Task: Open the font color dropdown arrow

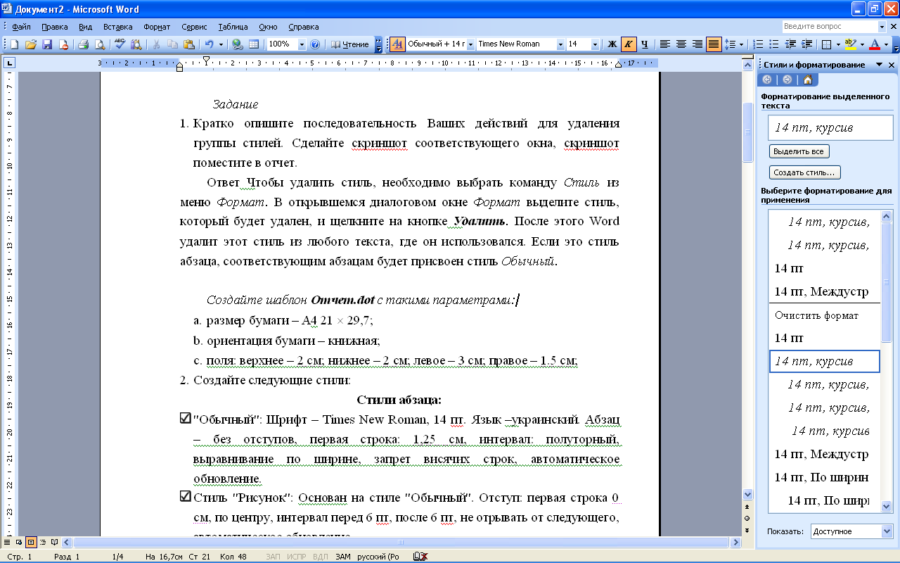Action: point(885,44)
